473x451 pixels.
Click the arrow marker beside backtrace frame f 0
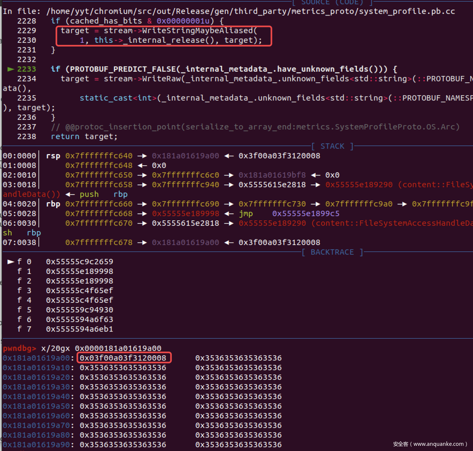pos(11,262)
